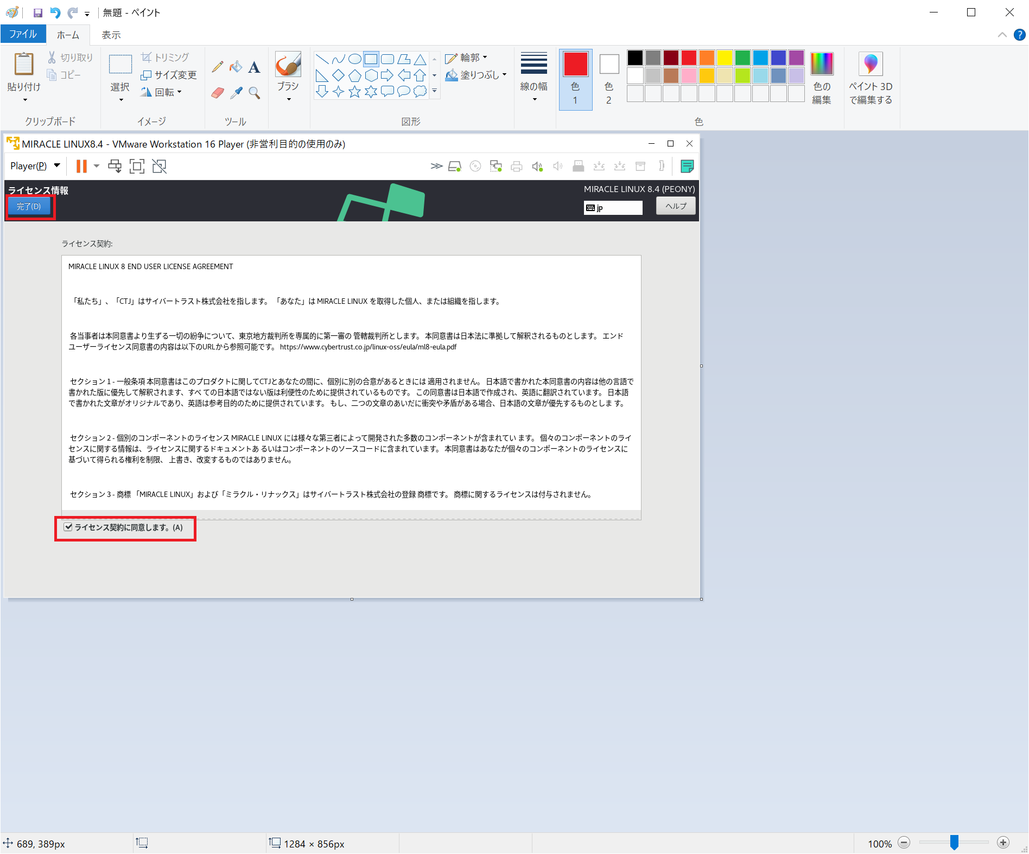Click the zoom out minus button
The width and height of the screenshot is (1029, 854).
(904, 843)
